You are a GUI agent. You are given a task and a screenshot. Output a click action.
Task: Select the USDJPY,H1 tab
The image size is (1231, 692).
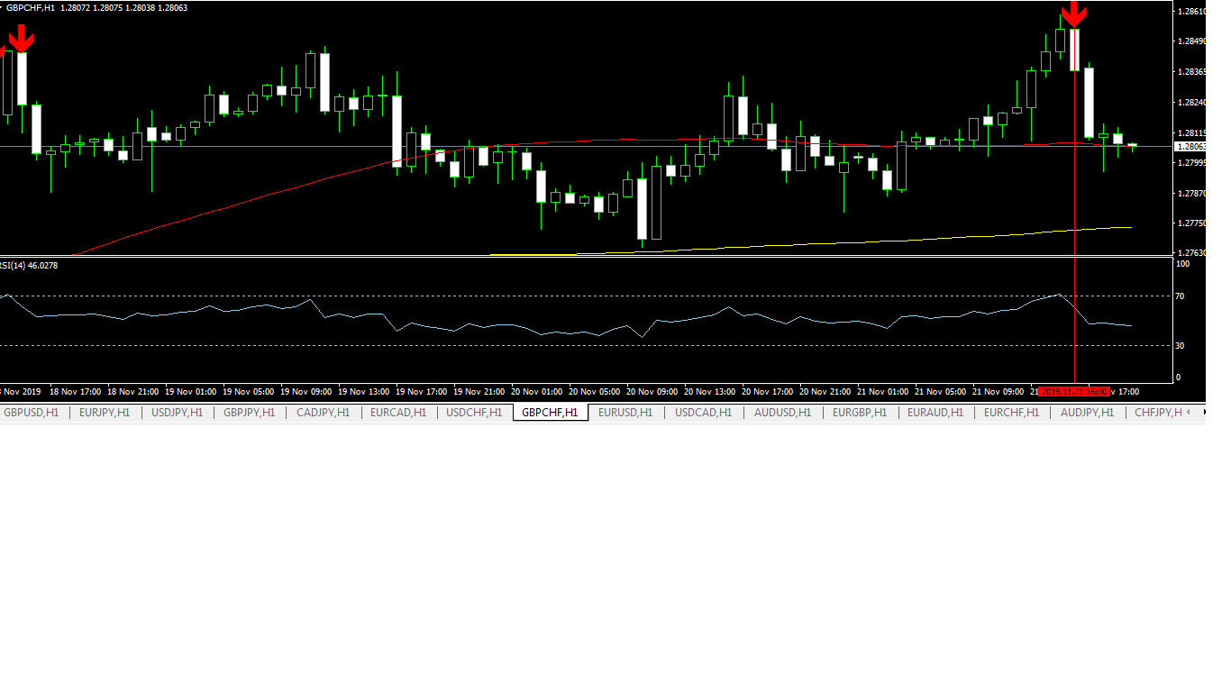(177, 413)
